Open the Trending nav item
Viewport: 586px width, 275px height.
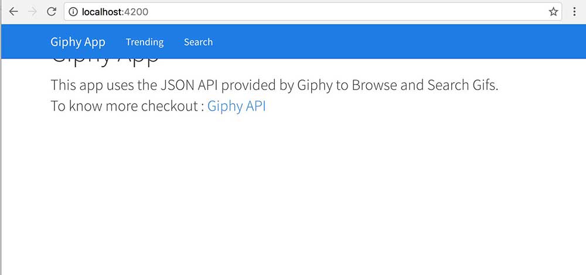pos(145,42)
